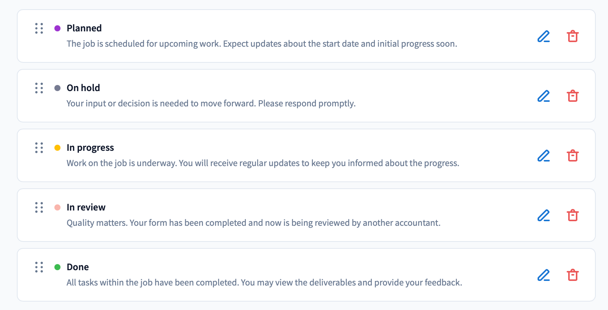Click the On hold row drag handle
The image size is (608, 310).
[x=39, y=88]
